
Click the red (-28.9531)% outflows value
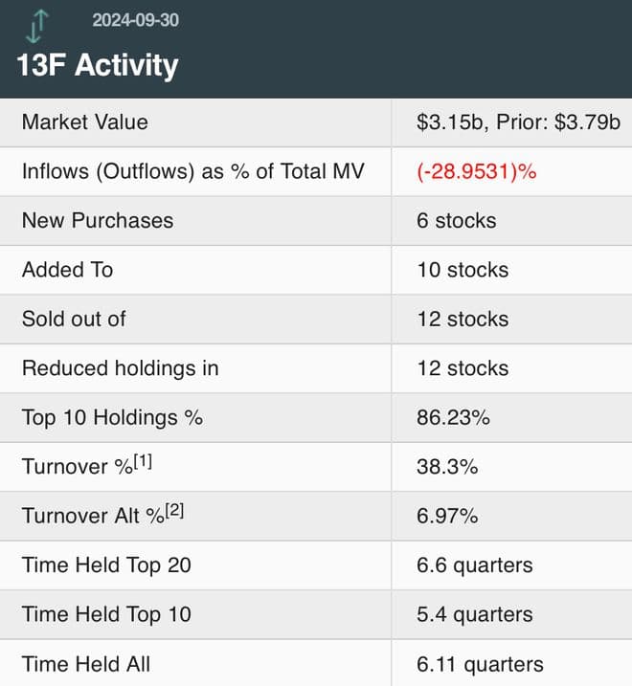click(475, 172)
